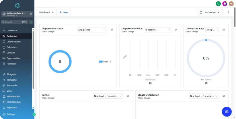Open the Dashboard selector dropdown
Viewport: 236px width, 119px height.
point(47,12)
